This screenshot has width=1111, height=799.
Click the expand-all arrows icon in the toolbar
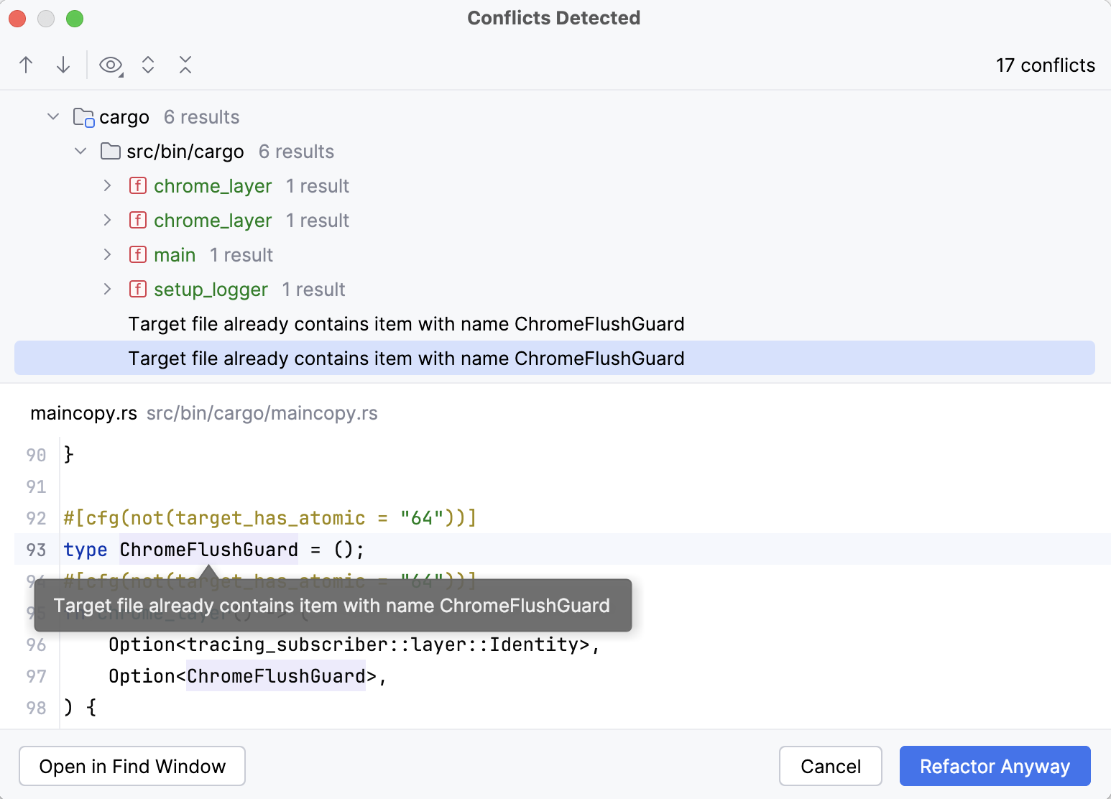148,65
